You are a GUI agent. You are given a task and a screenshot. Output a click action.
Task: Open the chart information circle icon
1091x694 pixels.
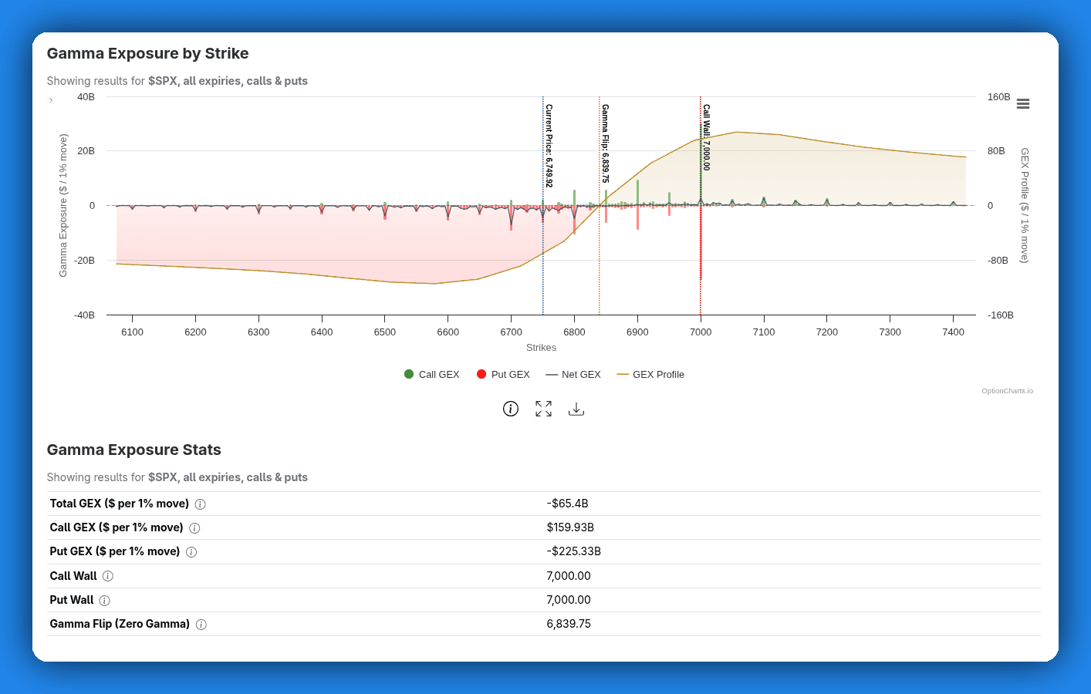point(510,409)
